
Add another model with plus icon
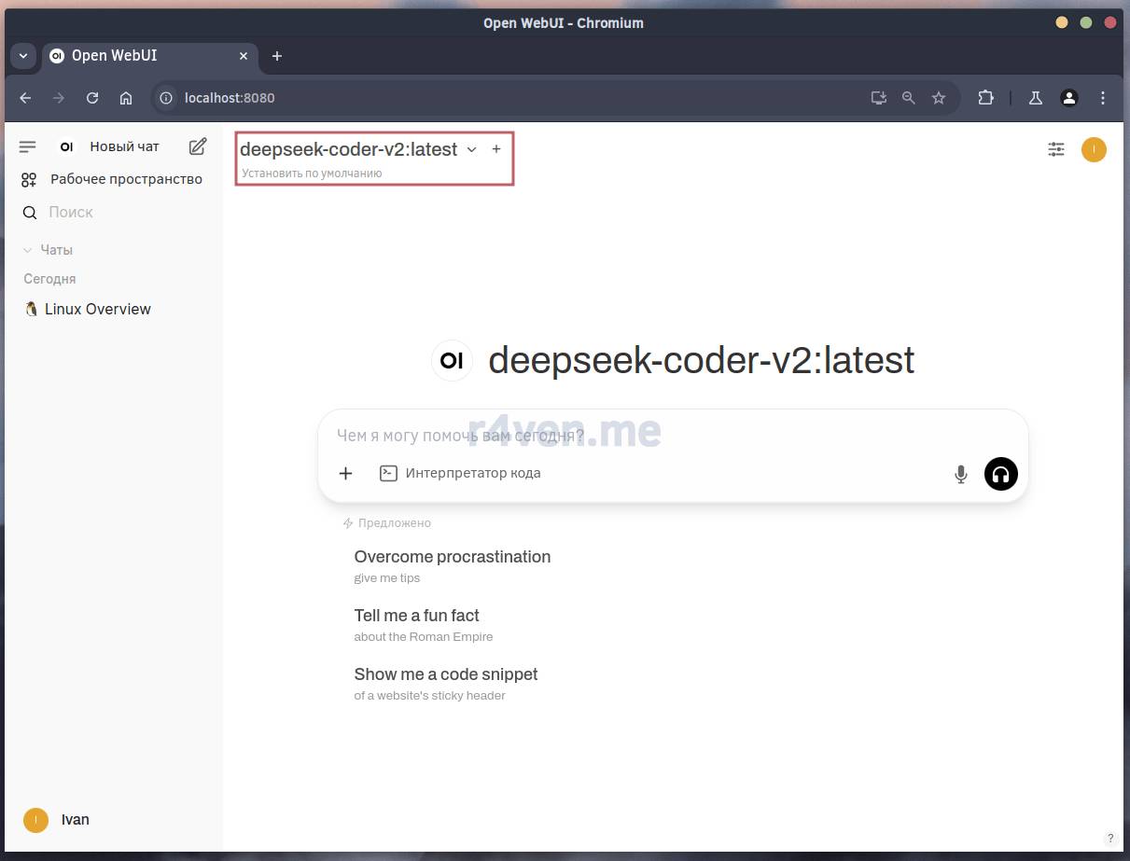tap(496, 149)
